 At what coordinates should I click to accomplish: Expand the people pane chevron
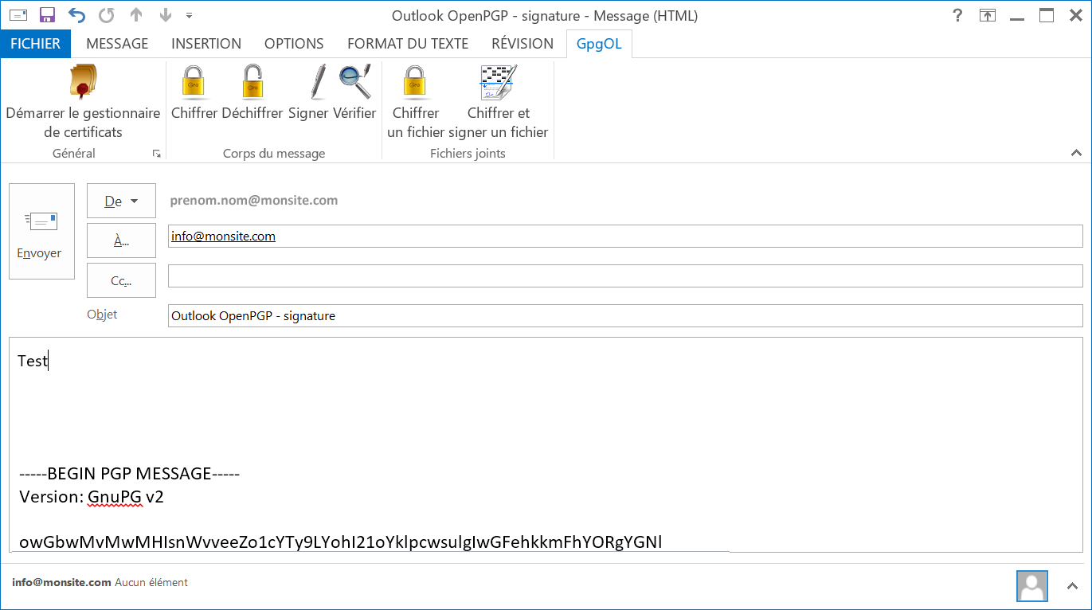pyautogui.click(x=1072, y=586)
